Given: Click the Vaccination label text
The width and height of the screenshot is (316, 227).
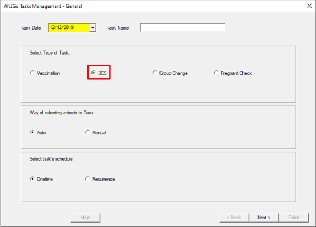Looking at the screenshot, I should pos(48,73).
